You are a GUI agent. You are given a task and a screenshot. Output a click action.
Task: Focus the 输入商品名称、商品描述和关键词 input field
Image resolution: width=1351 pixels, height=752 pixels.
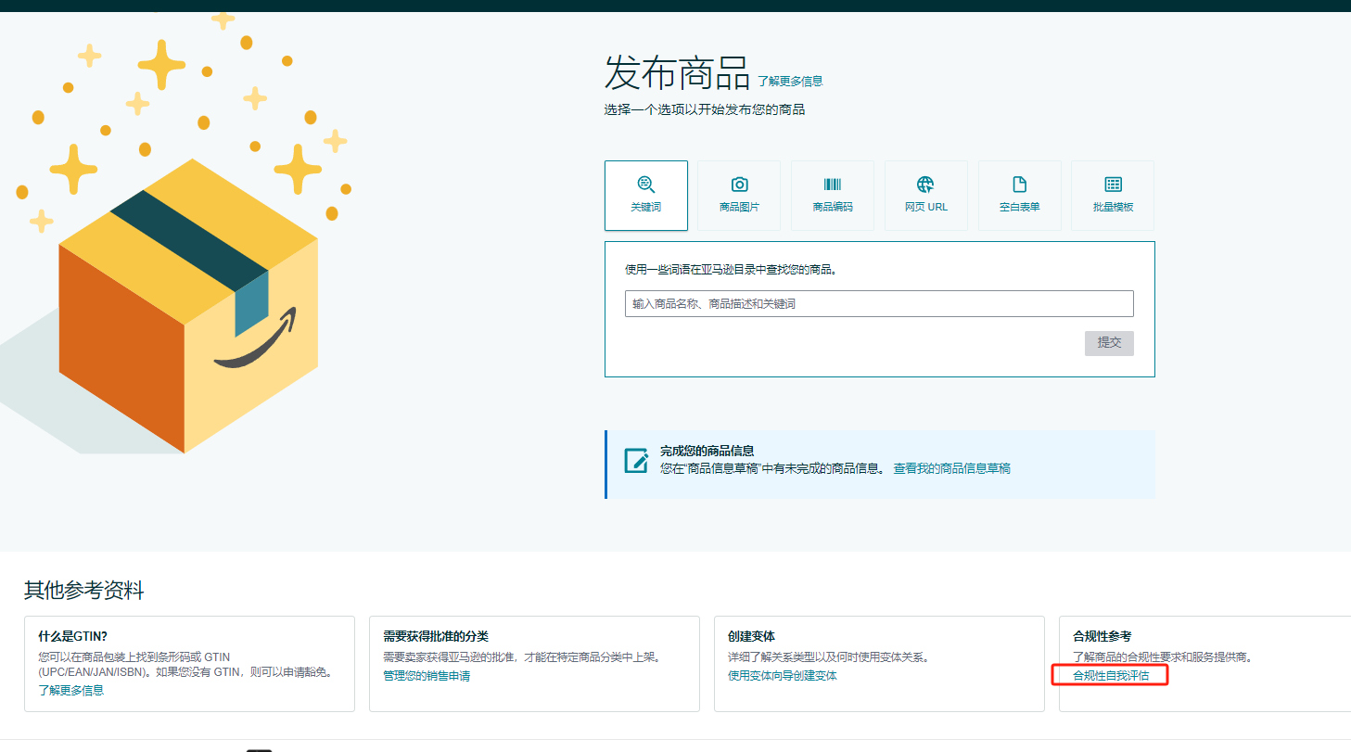point(879,304)
